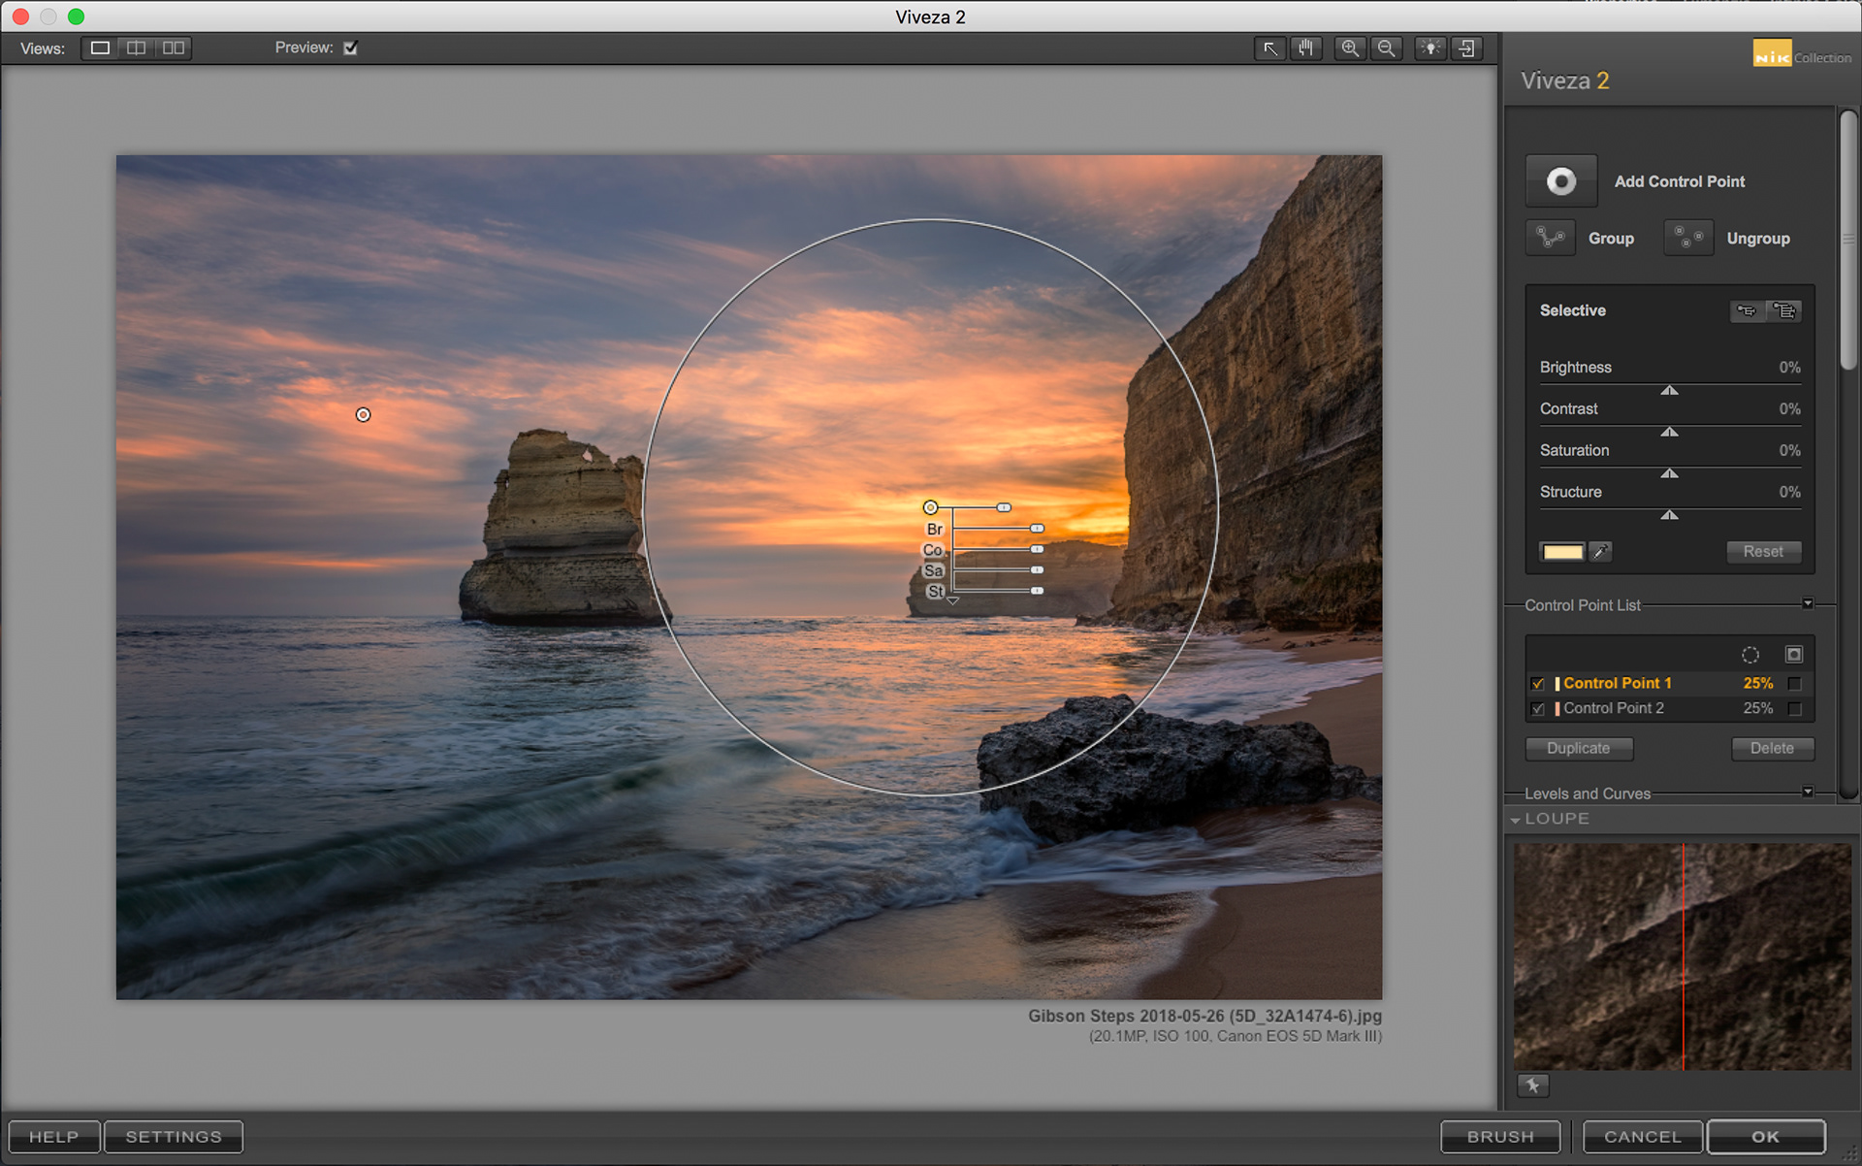The height and width of the screenshot is (1166, 1862).
Task: Collapse the Control Point List section
Action: 1808,604
